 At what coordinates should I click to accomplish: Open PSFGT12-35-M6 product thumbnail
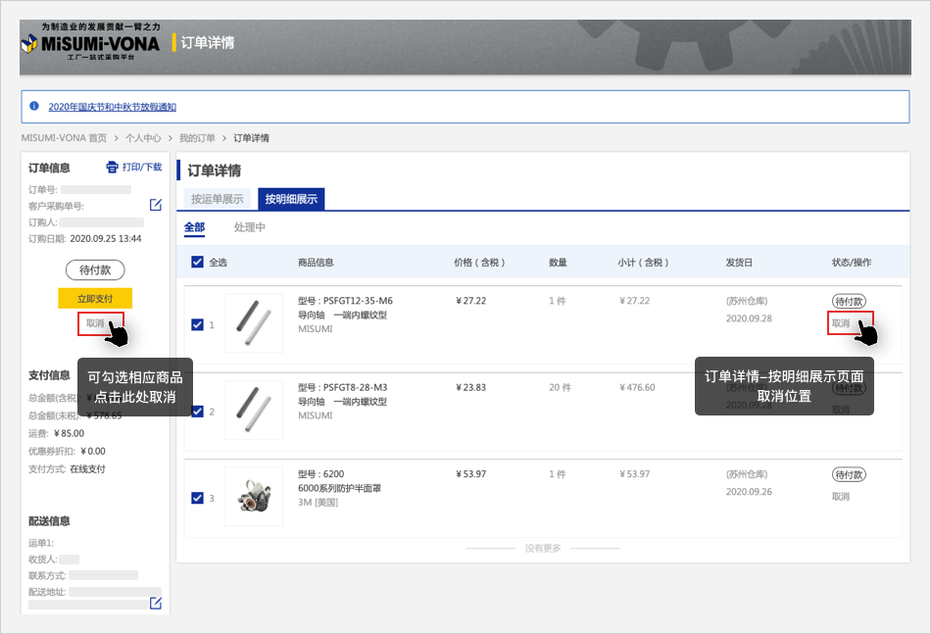point(254,322)
